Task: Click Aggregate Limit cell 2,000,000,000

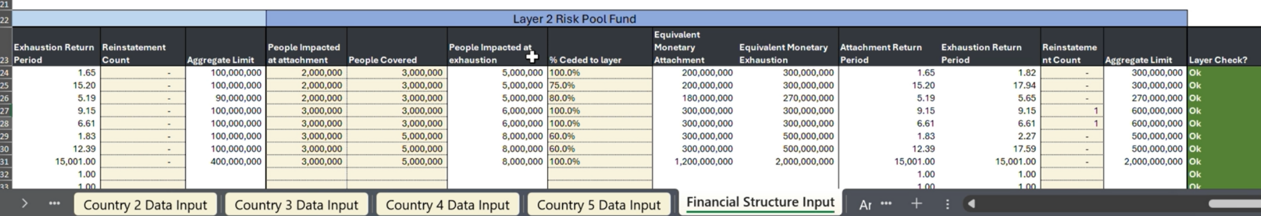Action: (1145, 161)
